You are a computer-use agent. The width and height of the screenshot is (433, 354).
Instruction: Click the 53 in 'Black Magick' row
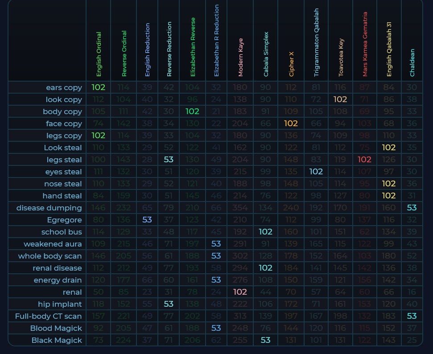point(265,340)
